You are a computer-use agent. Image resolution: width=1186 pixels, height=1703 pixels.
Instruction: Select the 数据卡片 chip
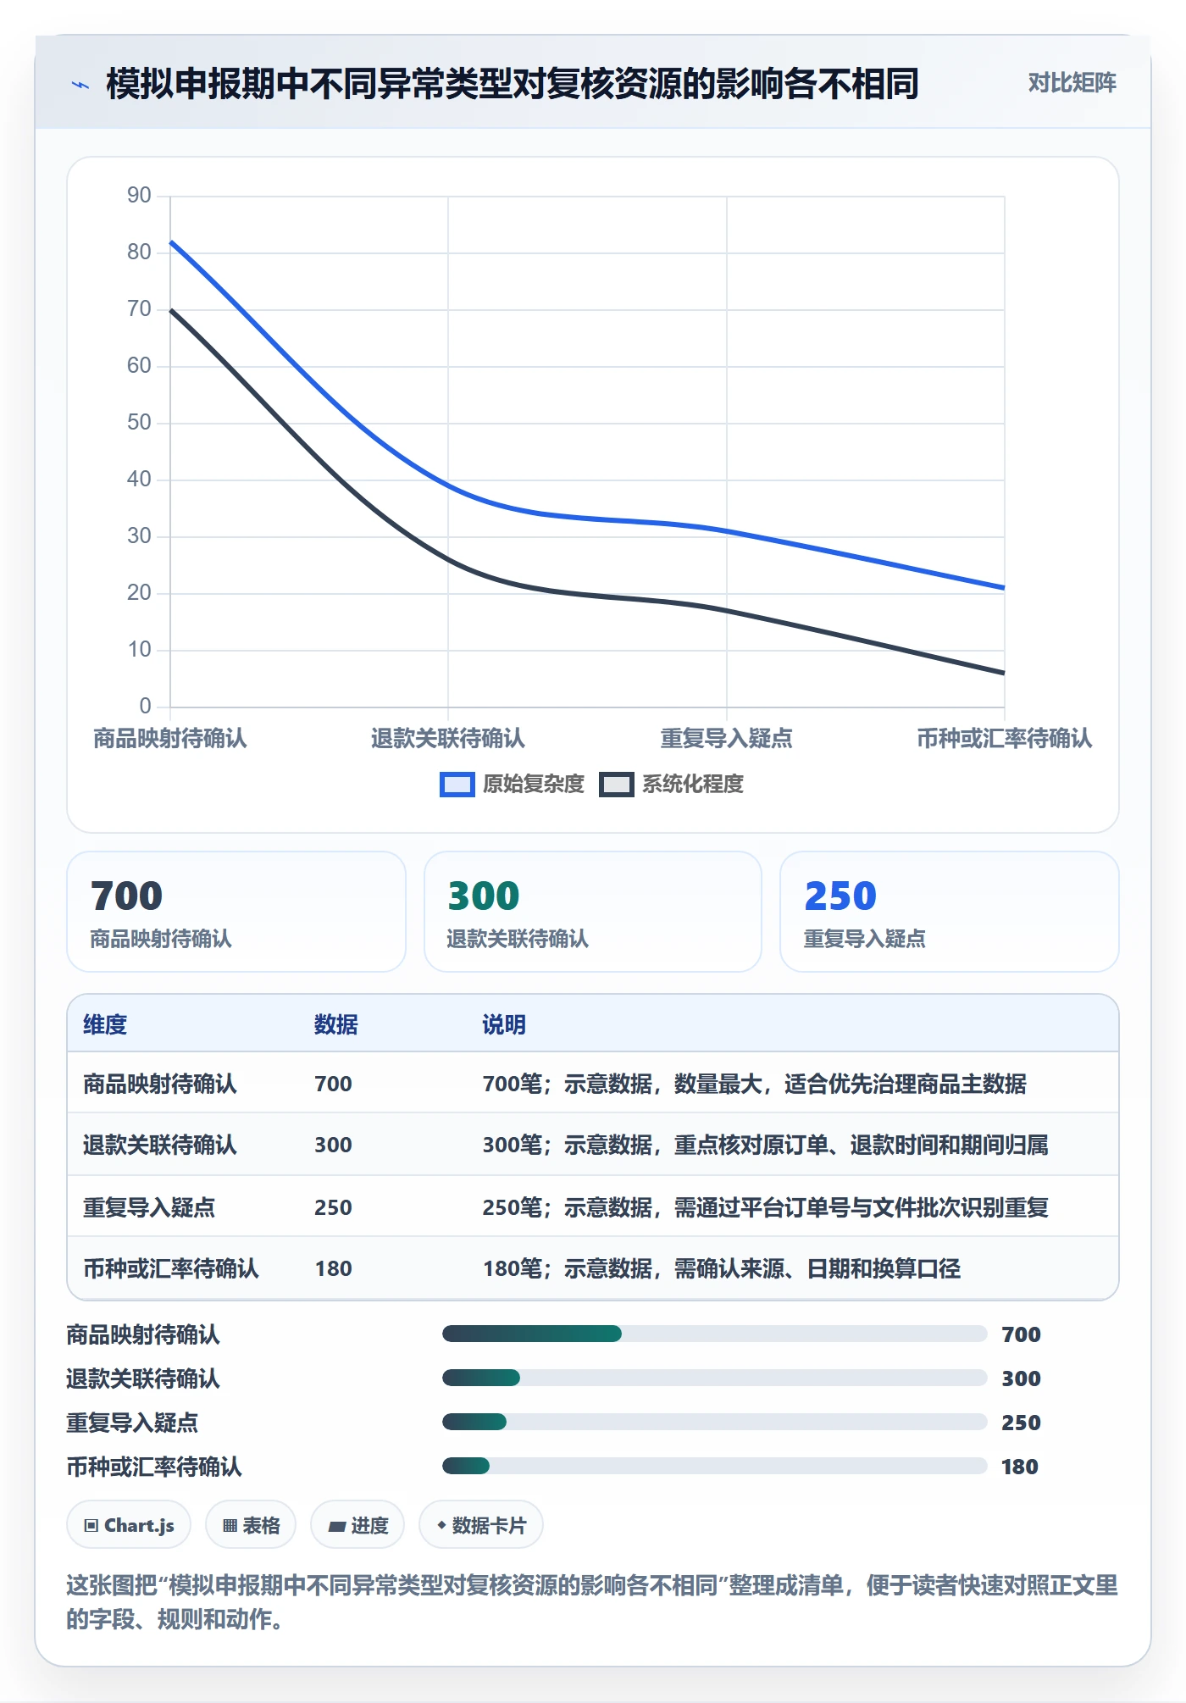pyautogui.click(x=481, y=1525)
